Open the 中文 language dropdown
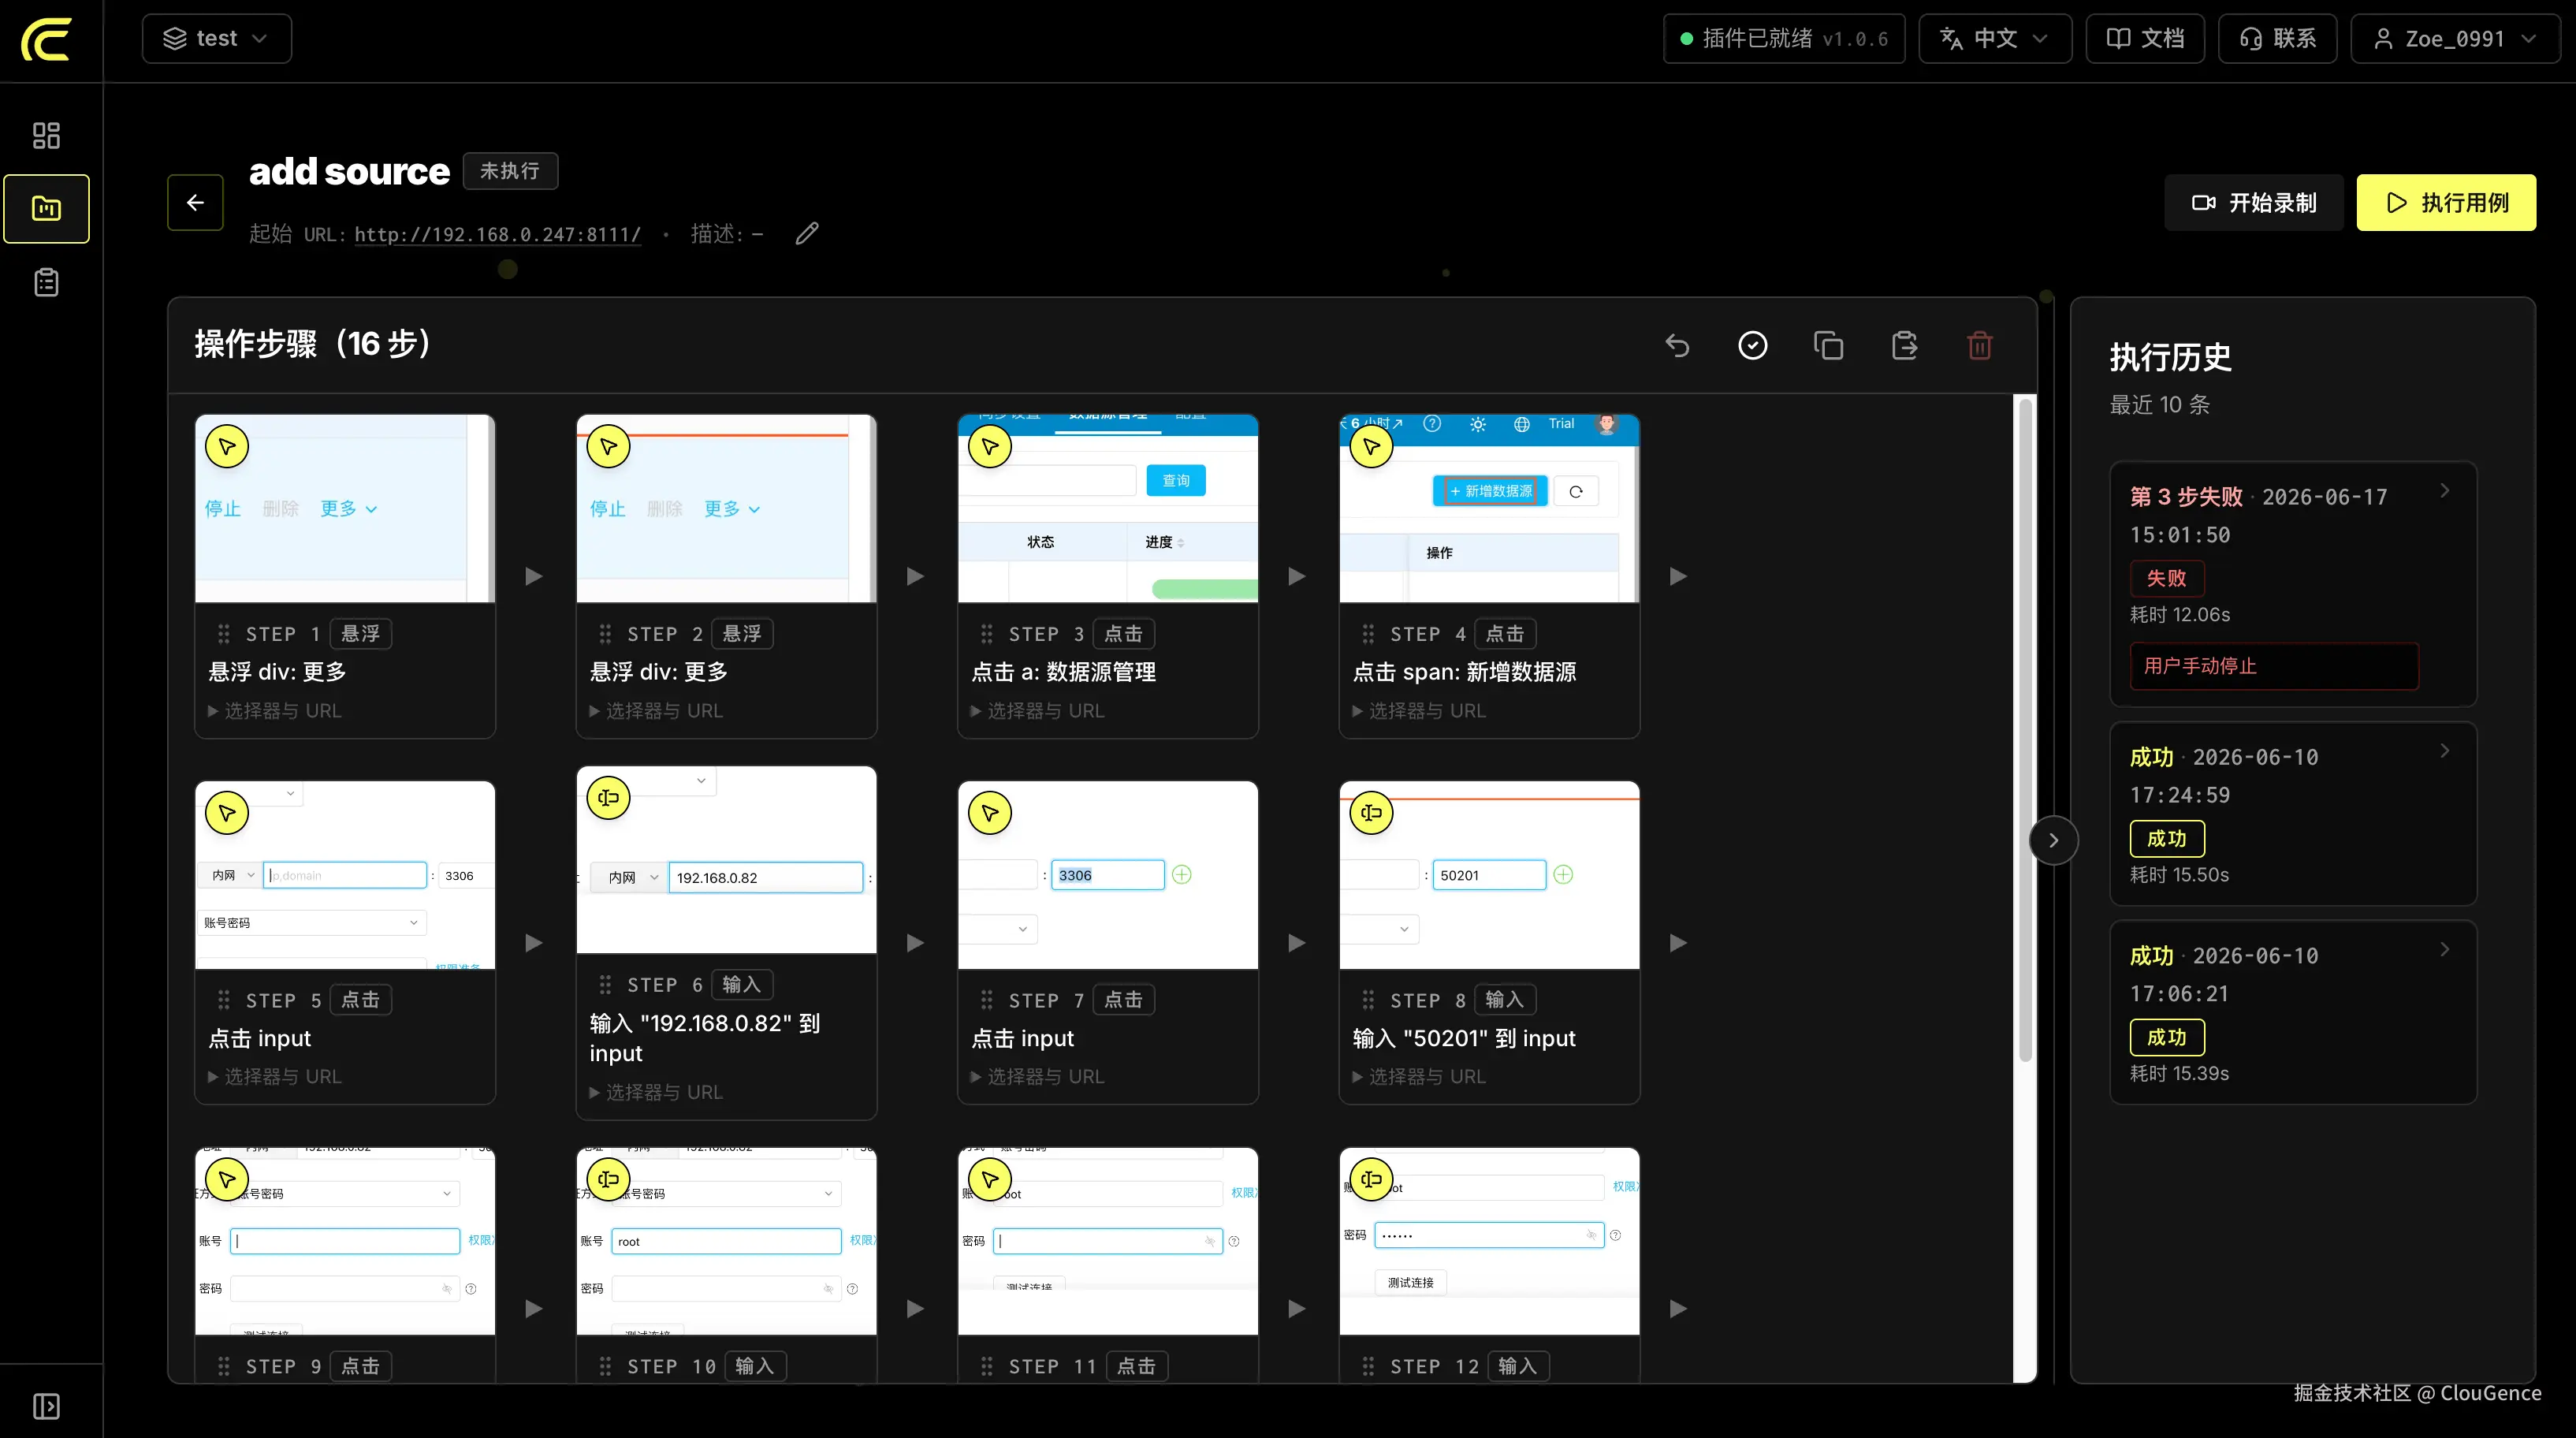This screenshot has width=2576, height=1438. click(x=1995, y=39)
